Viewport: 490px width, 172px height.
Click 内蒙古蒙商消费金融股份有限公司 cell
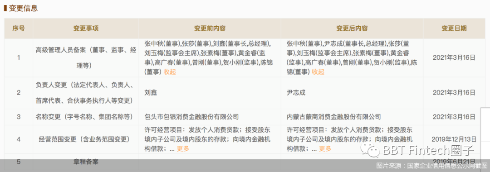[x=334, y=117]
